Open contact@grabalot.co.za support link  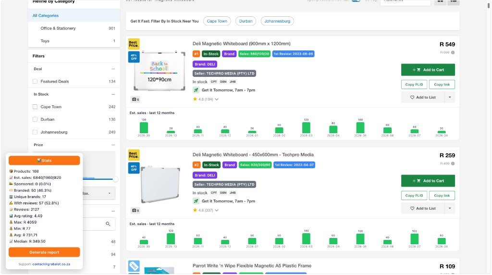click(x=51, y=264)
